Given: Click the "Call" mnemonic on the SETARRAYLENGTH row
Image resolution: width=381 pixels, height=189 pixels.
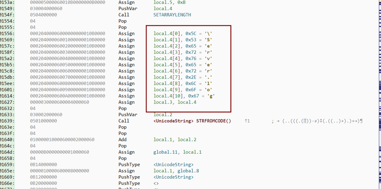Looking at the screenshot, I should [124, 15].
